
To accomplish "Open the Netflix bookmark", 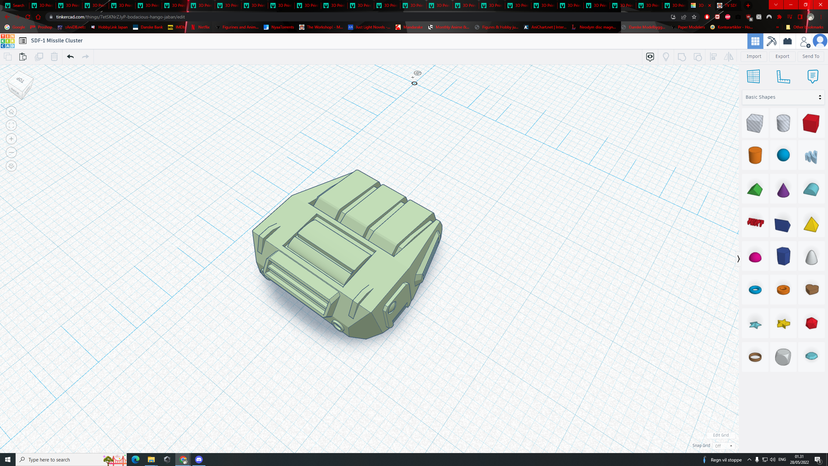I will pyautogui.click(x=200, y=27).
